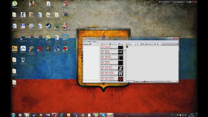Screen dimensions: 208x117
Task: Open the Photoshop desktop shortcut
Action: click(57, 50)
